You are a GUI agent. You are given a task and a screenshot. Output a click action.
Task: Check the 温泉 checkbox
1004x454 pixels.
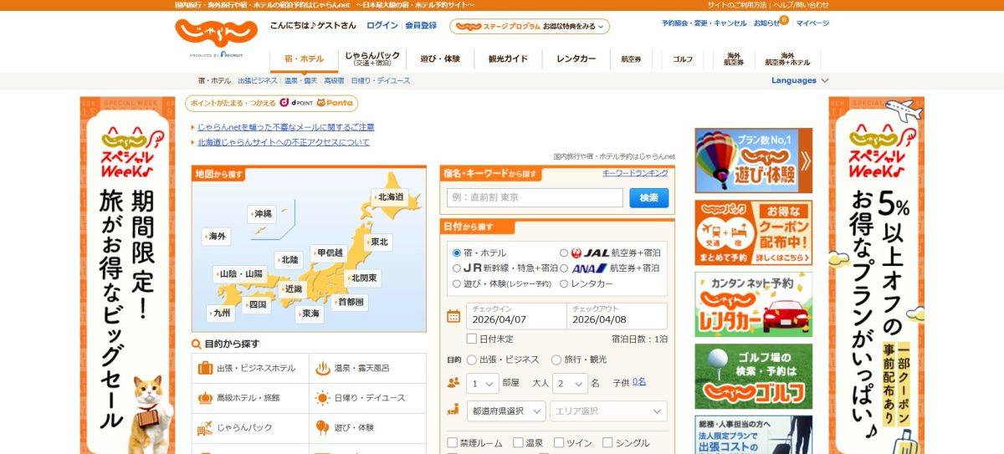(x=519, y=443)
